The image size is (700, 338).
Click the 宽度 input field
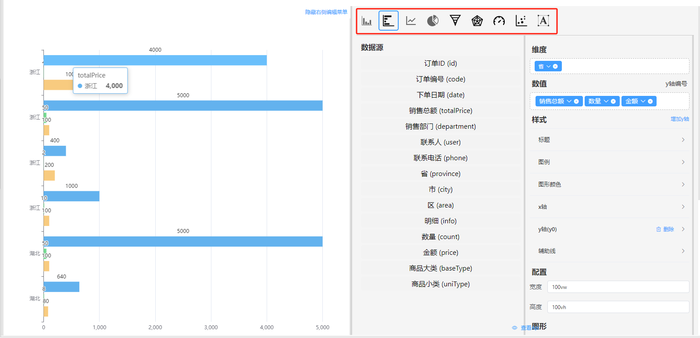point(618,287)
